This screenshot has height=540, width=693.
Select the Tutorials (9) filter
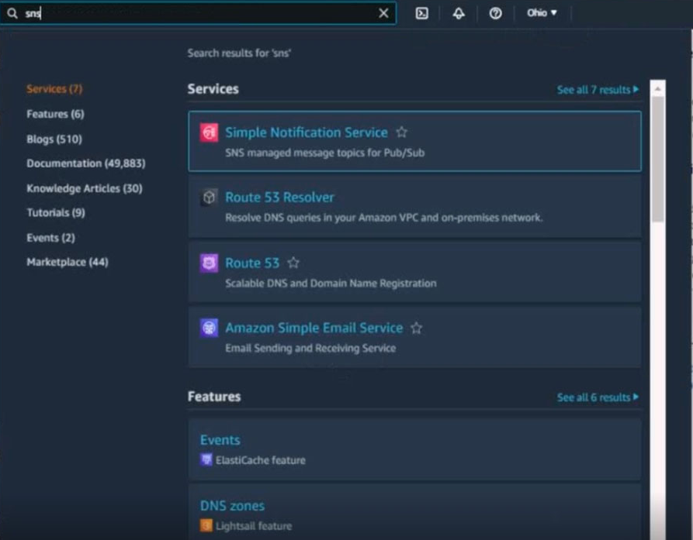[56, 212]
